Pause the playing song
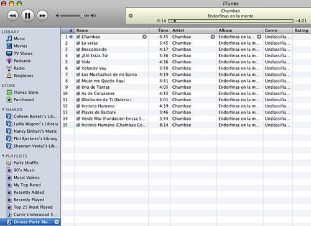 click(27, 16)
